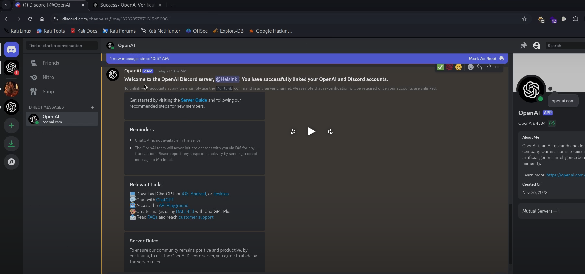Bookmark this page with star icon
Image resolution: width=585 pixels, height=274 pixels.
point(524,19)
